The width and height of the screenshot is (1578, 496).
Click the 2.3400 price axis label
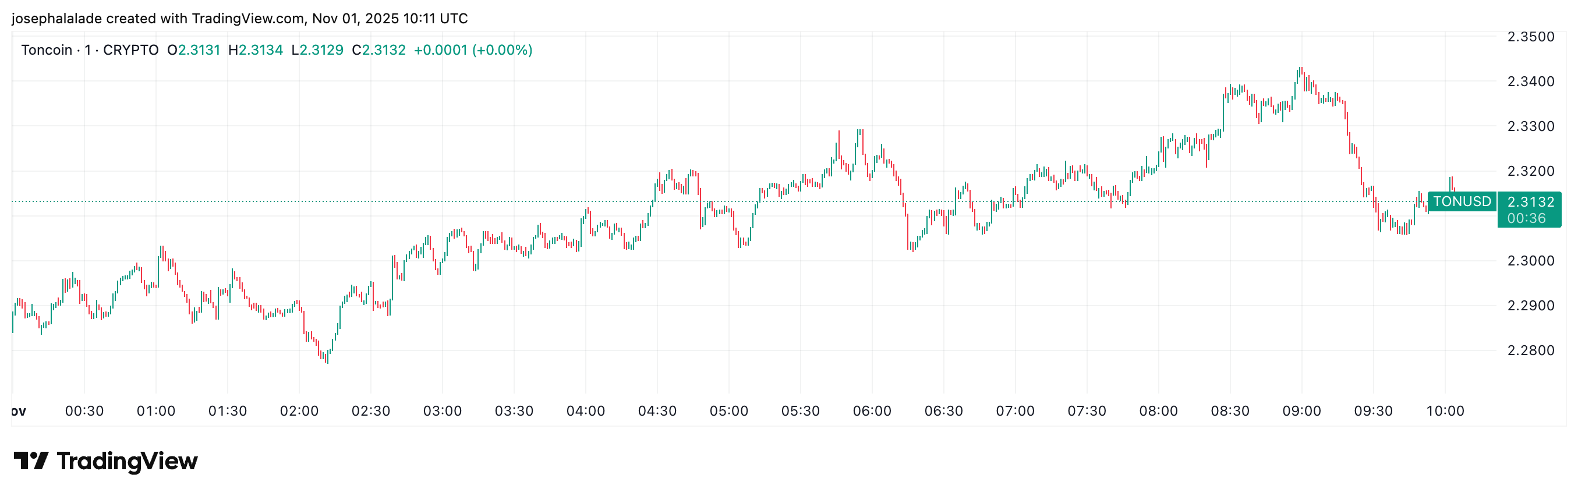(1530, 82)
